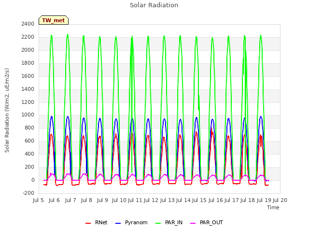
Task: Click the 600 y-axis tick label
Action: tap(29, 141)
